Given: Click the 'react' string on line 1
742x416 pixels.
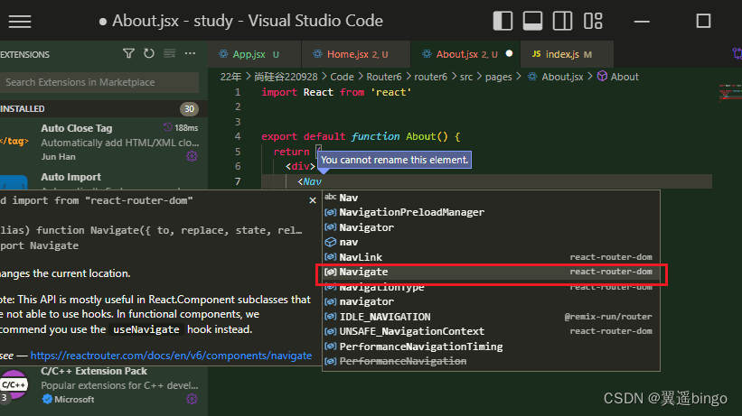Looking at the screenshot, I should pyautogui.click(x=390, y=92).
